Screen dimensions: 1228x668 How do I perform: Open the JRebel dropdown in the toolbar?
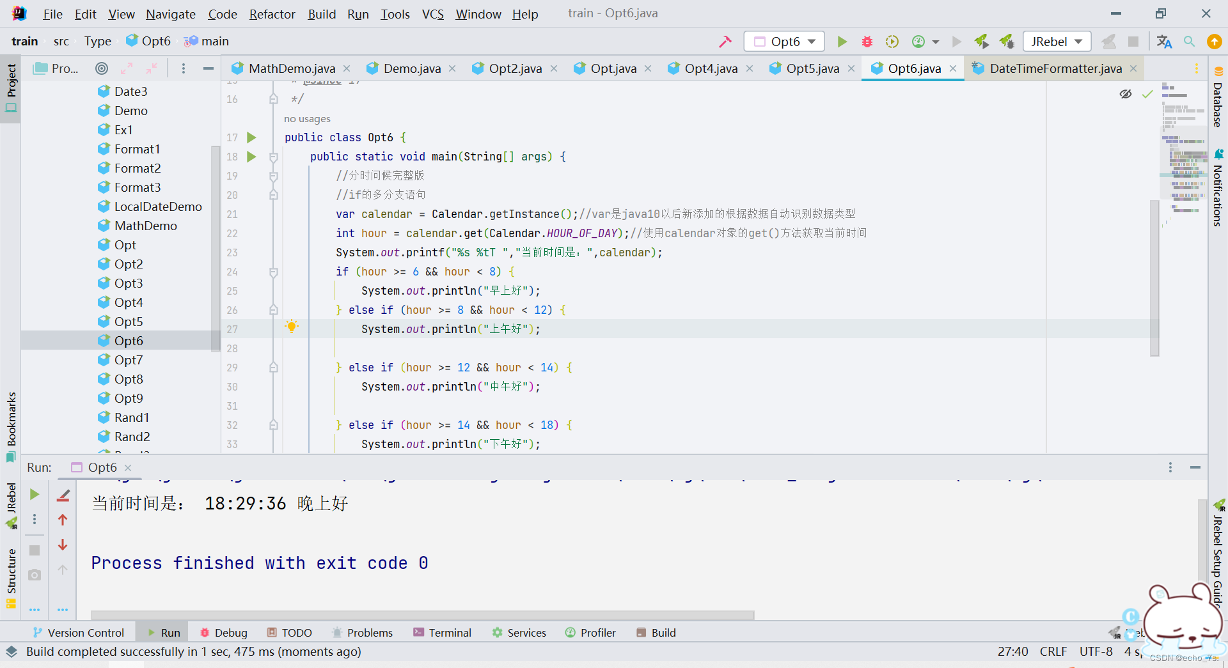pos(1056,41)
